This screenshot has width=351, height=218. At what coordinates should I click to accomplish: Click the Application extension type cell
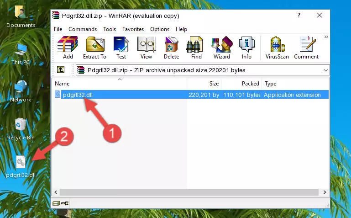(292, 95)
